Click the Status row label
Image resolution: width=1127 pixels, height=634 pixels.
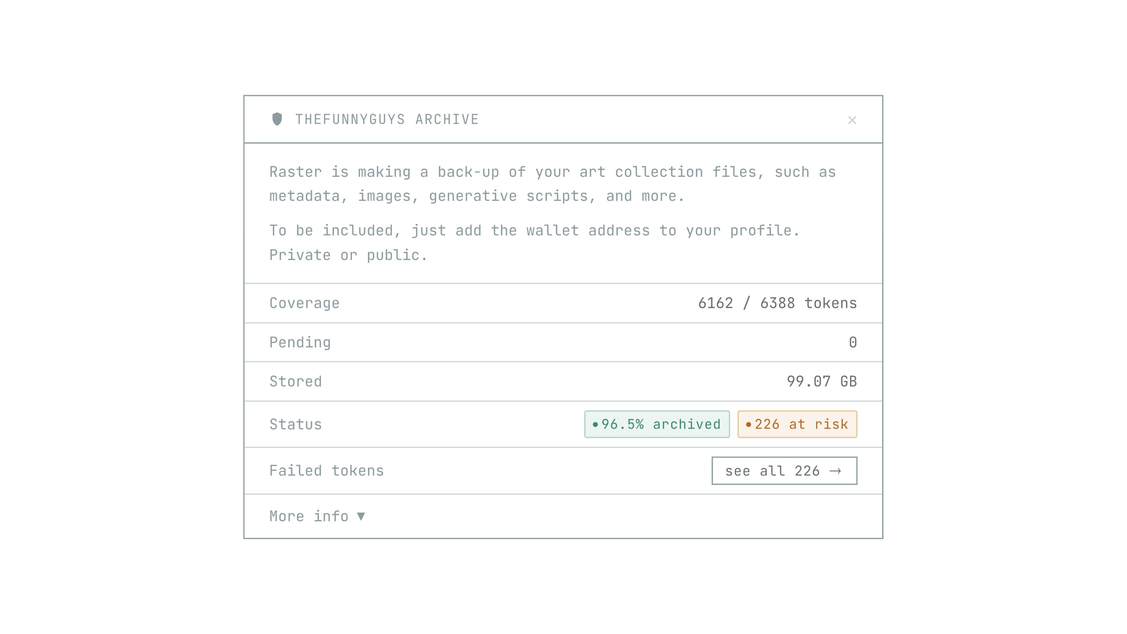[x=295, y=424]
